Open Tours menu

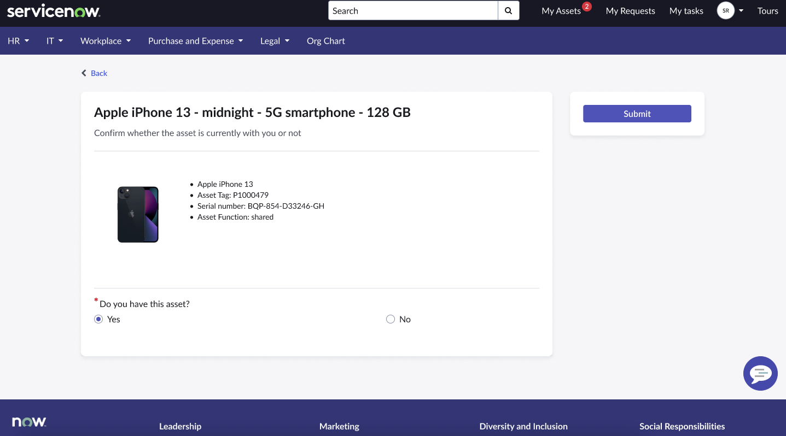[768, 11]
